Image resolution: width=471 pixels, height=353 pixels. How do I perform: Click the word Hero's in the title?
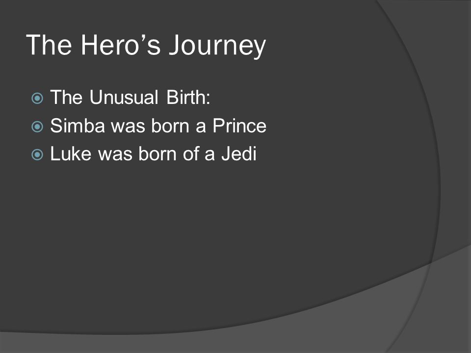121,45
